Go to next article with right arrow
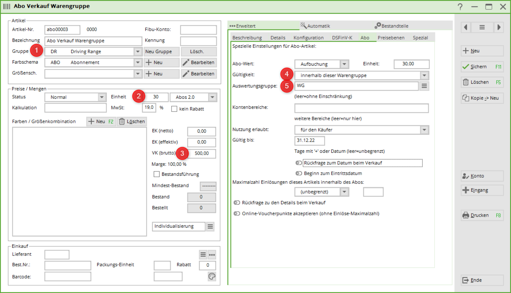Viewport: 511px width, 293px height. click(x=499, y=27)
